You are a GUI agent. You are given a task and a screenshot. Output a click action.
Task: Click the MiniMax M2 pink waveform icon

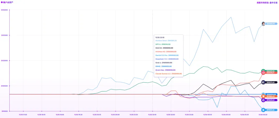263,73
